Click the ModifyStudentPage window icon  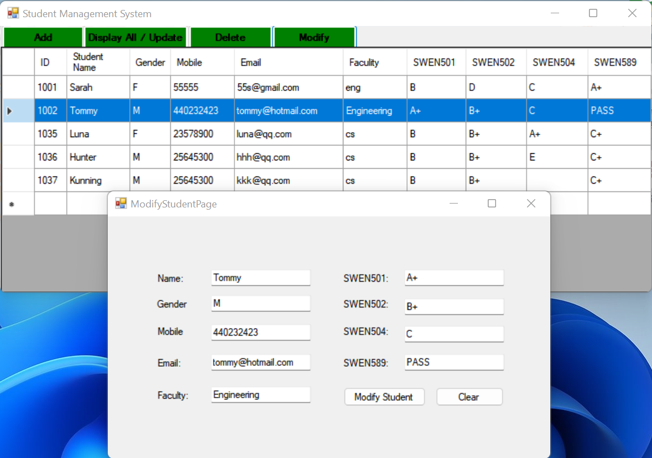pos(121,203)
